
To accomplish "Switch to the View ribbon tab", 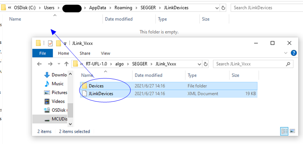I will click(x=106, y=53).
